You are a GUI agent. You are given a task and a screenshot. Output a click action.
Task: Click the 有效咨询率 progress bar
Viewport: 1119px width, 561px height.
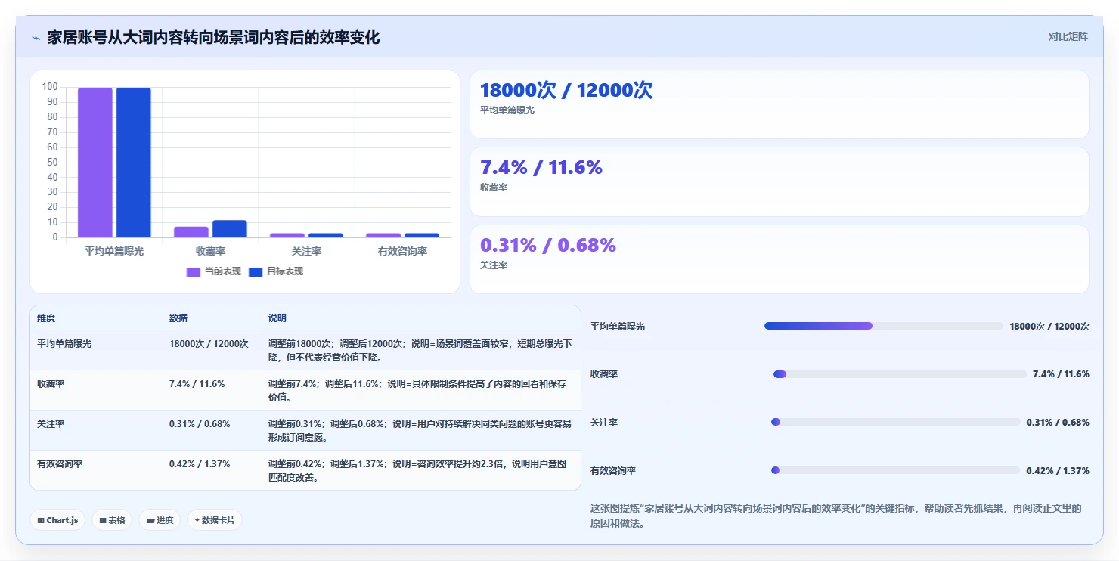click(x=895, y=470)
